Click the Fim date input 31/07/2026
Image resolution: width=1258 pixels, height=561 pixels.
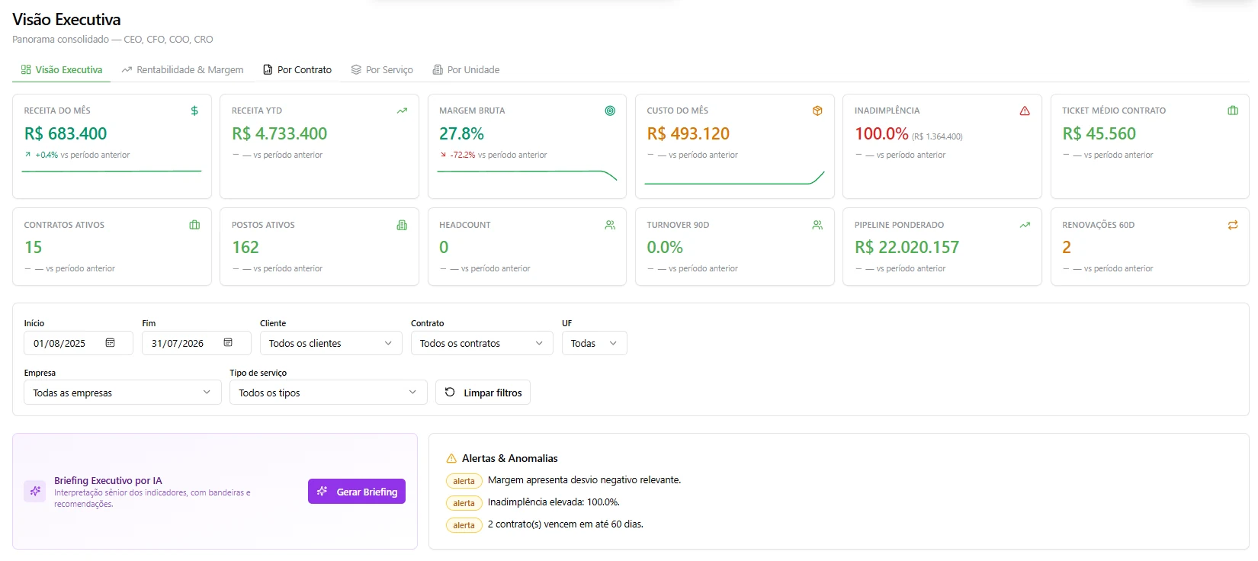197,343
